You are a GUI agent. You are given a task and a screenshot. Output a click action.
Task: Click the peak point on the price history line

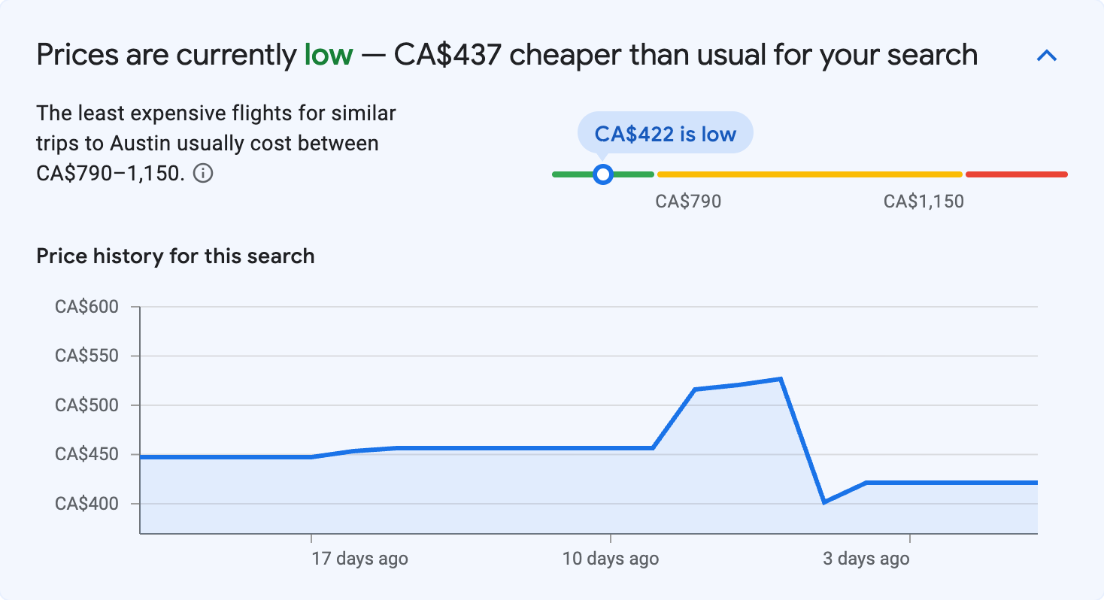click(780, 378)
